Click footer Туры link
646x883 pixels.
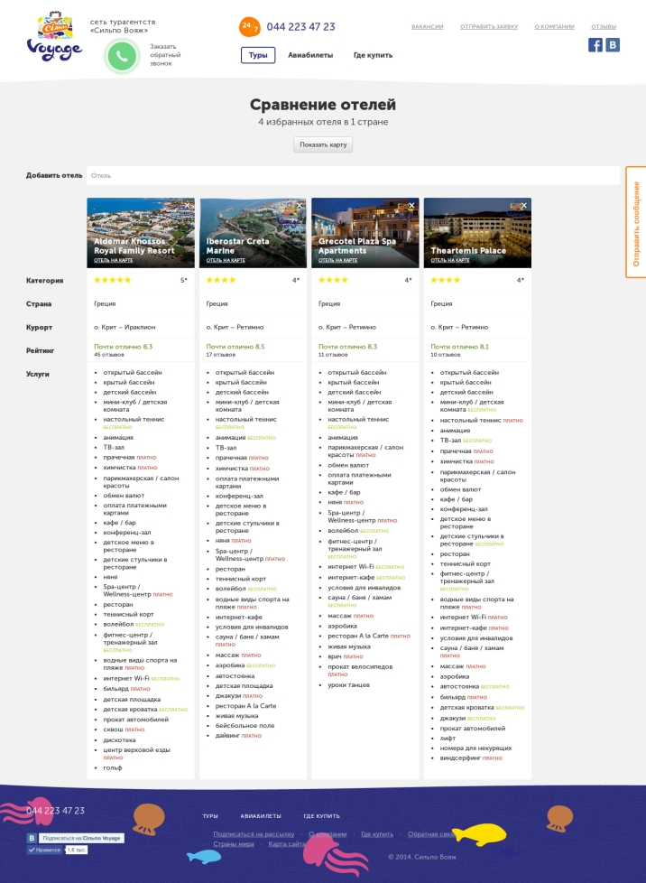(x=210, y=816)
